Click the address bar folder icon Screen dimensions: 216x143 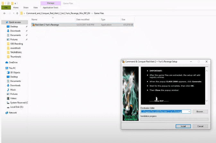22,13
